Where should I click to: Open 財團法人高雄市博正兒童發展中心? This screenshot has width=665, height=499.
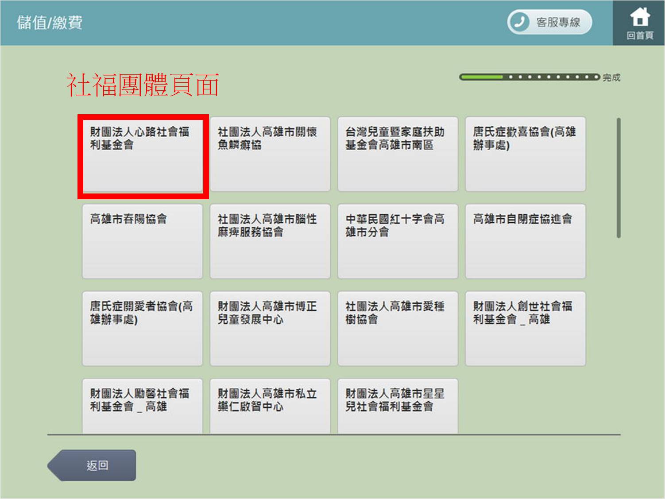pyautogui.click(x=270, y=329)
